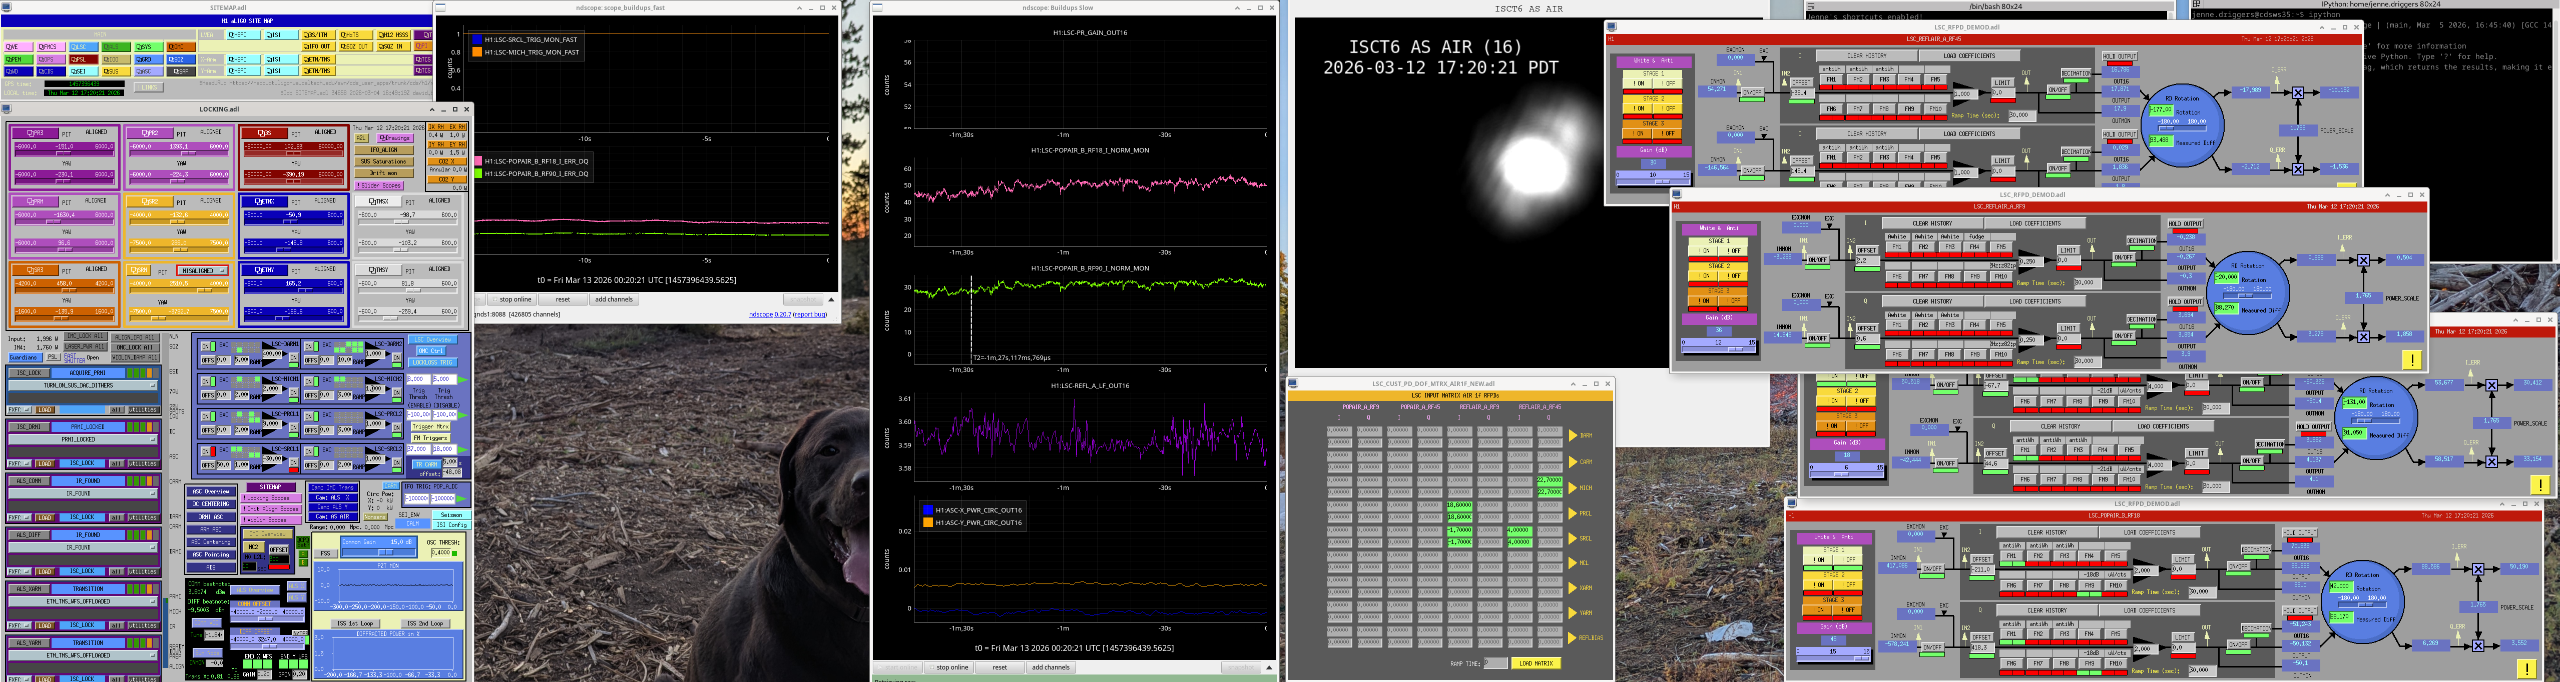This screenshot has width=2560, height=682.
Task: Toggle LSC-DARM1 OFFS offset button
Action: [208, 360]
